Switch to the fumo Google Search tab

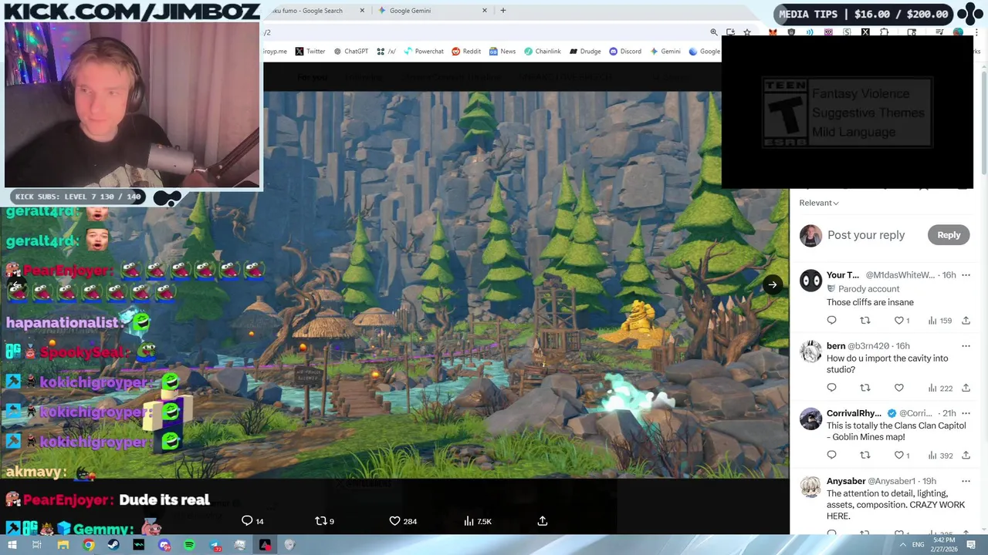coord(316,11)
